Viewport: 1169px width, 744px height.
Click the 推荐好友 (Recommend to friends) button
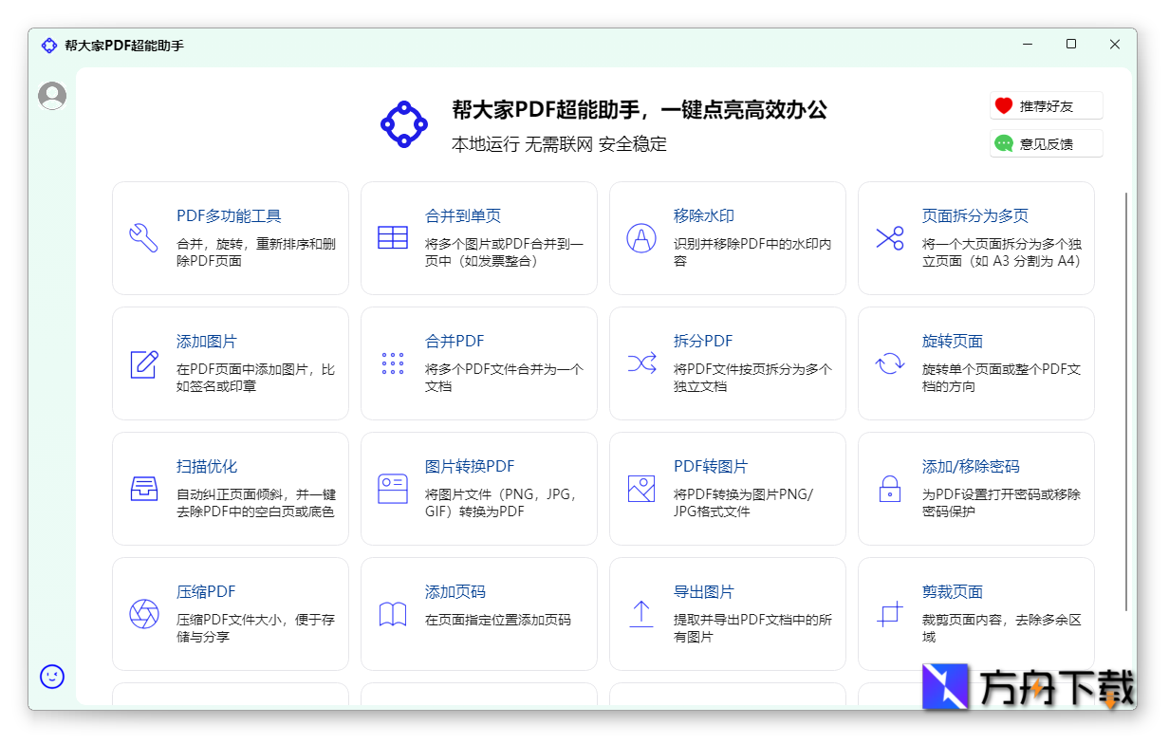coord(1045,105)
